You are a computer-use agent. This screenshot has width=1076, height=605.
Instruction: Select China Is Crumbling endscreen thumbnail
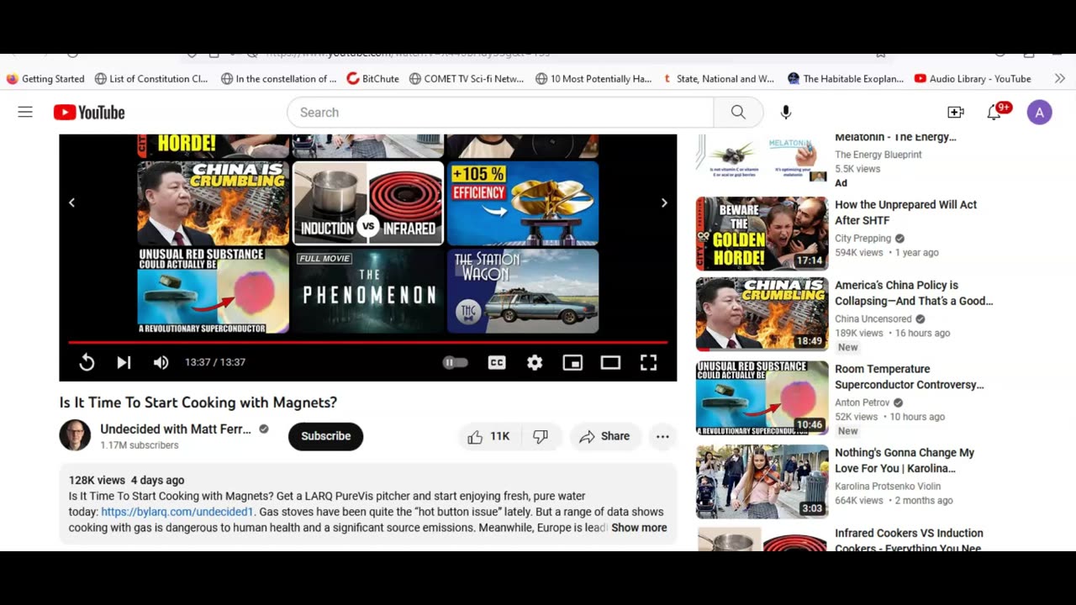click(x=214, y=203)
